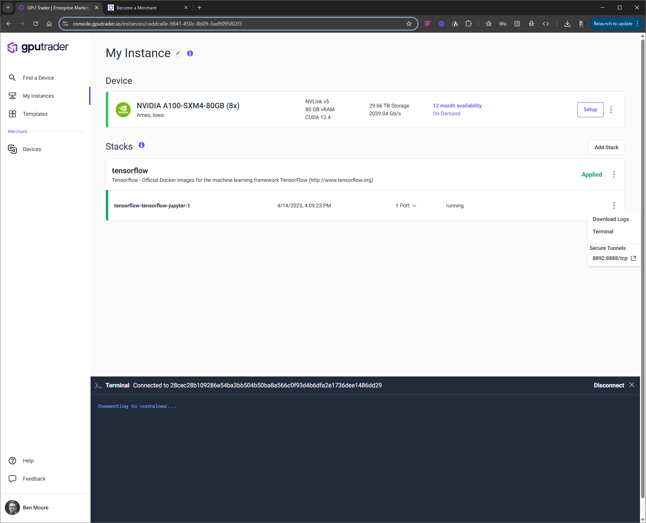Open the Feedback form
Screen dimensions: 646x523
pos(34,479)
